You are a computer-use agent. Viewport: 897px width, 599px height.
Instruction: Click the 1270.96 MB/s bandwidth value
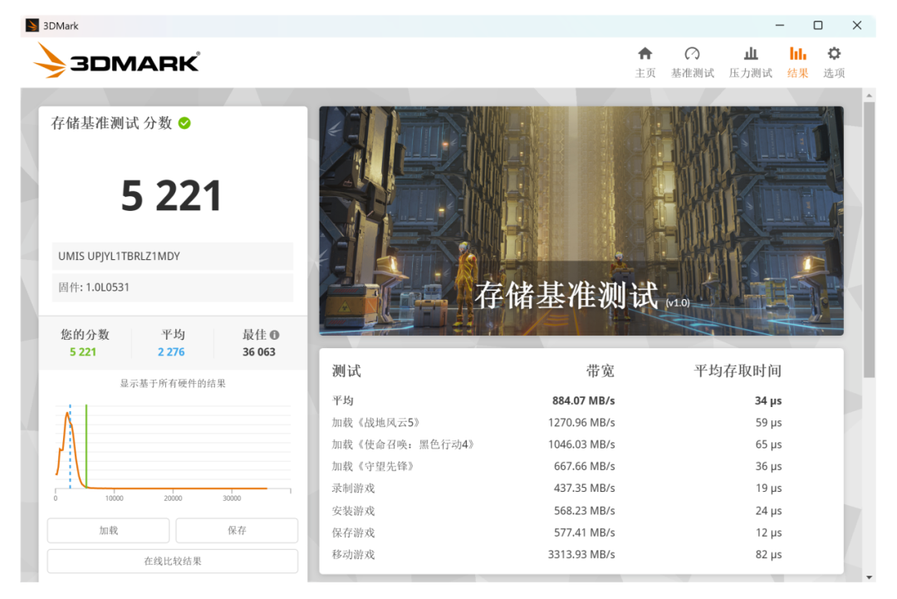tap(581, 423)
